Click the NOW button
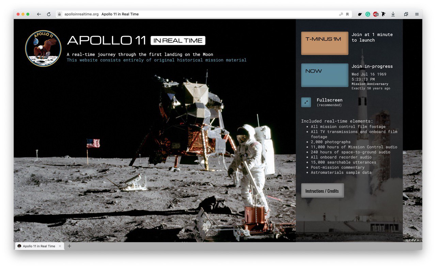This screenshot has height=268, width=436. (325, 75)
